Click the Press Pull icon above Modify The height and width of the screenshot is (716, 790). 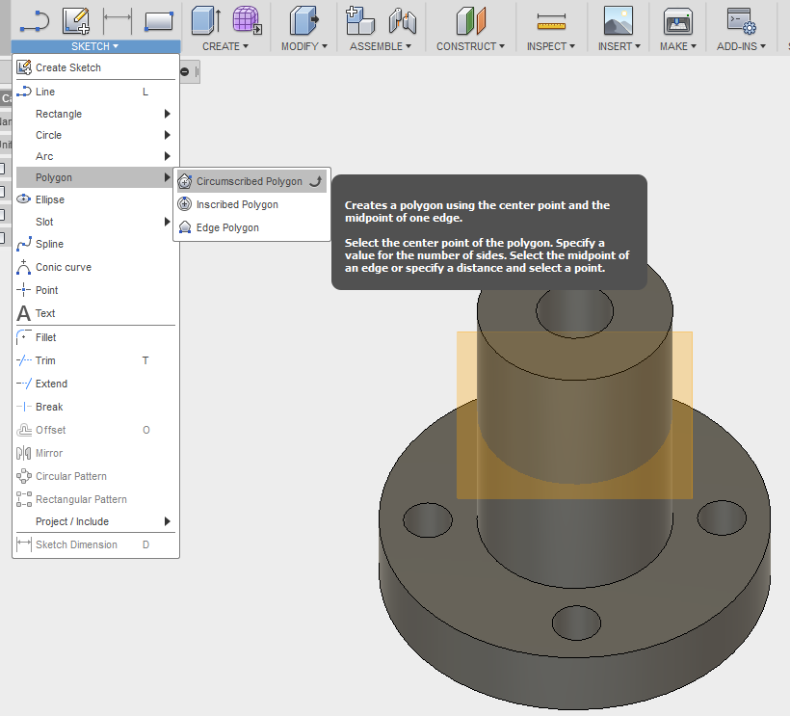(x=303, y=19)
